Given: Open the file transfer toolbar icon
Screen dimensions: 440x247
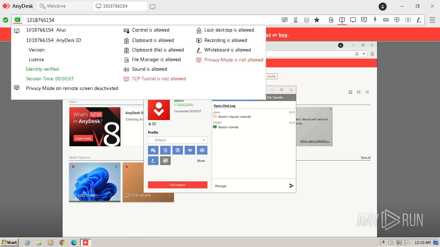Looking at the screenshot, I should click(331, 20).
